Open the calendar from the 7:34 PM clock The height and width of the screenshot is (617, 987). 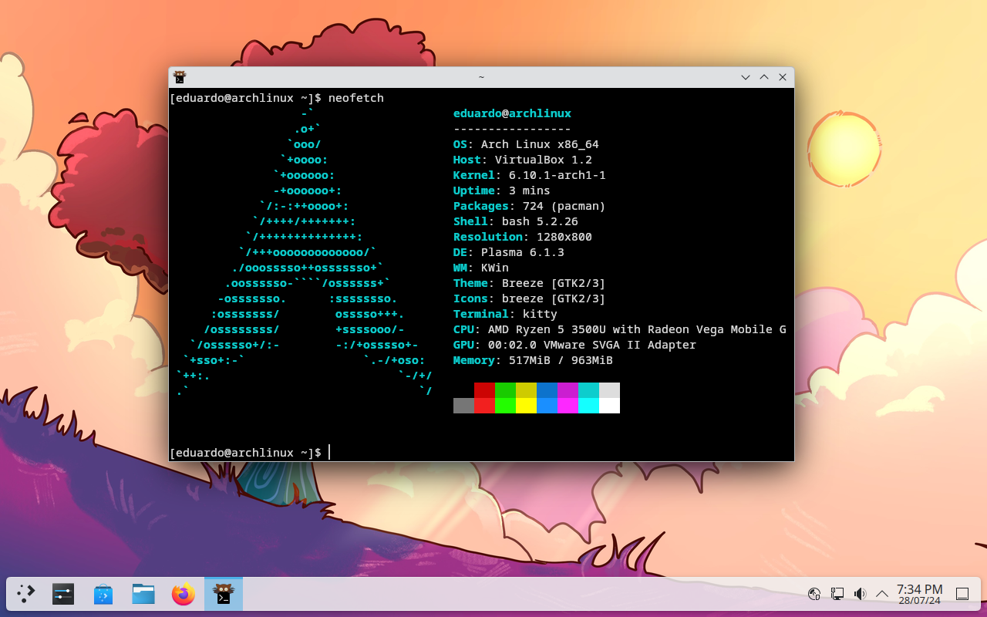[x=919, y=594]
